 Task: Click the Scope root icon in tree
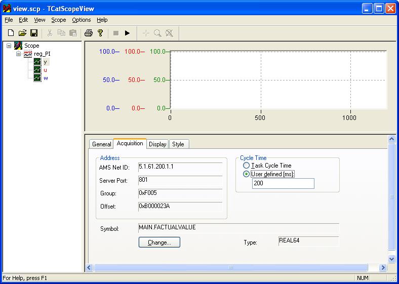tap(18, 46)
